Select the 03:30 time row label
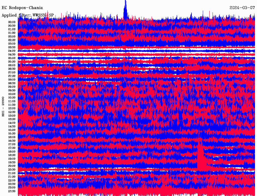The image size is (257, 196). pos(12,47)
